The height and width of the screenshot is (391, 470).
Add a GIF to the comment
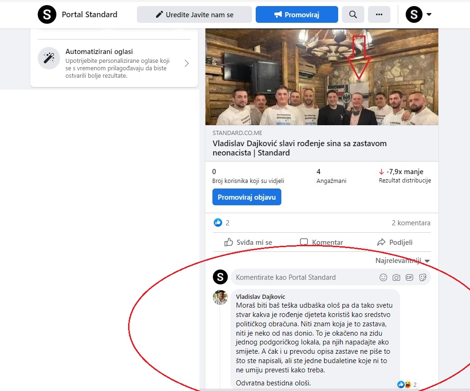[409, 277]
